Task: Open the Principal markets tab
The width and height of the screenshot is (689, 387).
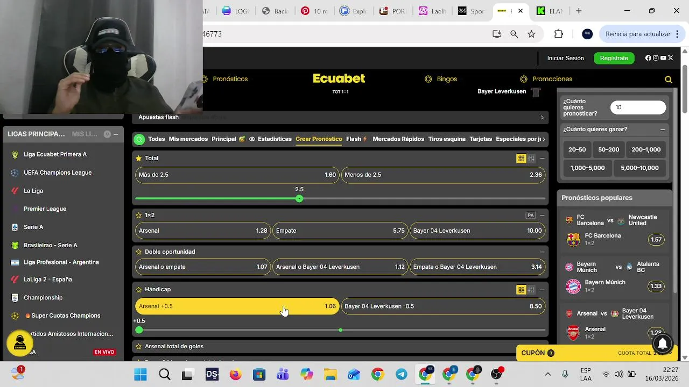Action: (228, 139)
